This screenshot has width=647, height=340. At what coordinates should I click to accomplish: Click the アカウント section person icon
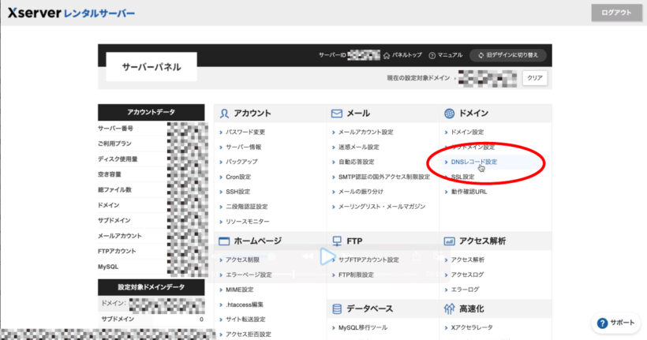(225, 114)
